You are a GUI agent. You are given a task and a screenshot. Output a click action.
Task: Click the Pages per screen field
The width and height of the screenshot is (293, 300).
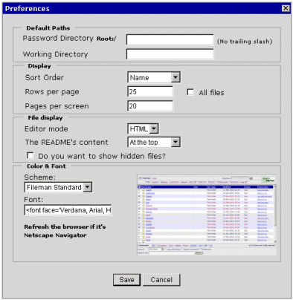click(x=150, y=106)
